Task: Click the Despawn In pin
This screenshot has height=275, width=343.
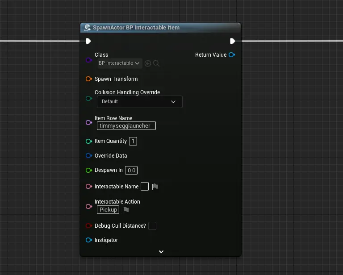Action: click(88, 170)
